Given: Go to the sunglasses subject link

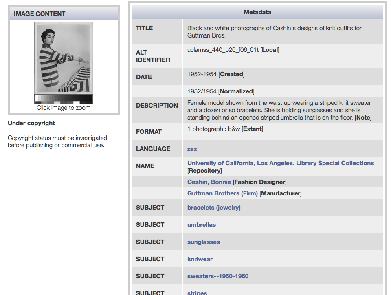Looking at the screenshot, I should click(x=204, y=242).
